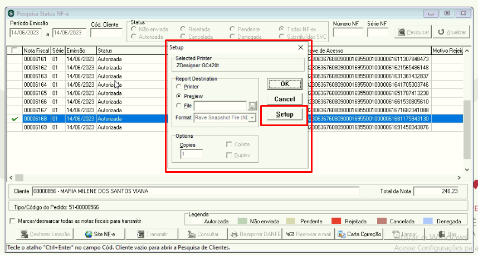Viewport: 478px width, 255px height.
Task: Click the Cód. Cliente input field
Action: pyautogui.click(x=106, y=33)
